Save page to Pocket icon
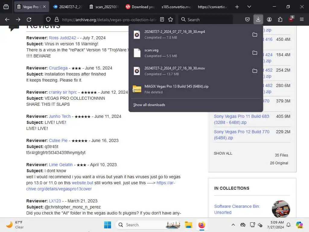The height and width of the screenshot is (232, 309). [247, 19]
